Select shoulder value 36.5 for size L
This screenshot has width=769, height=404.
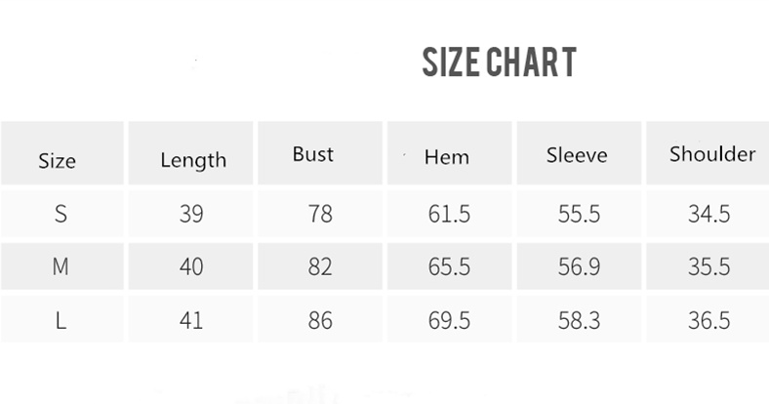(709, 319)
